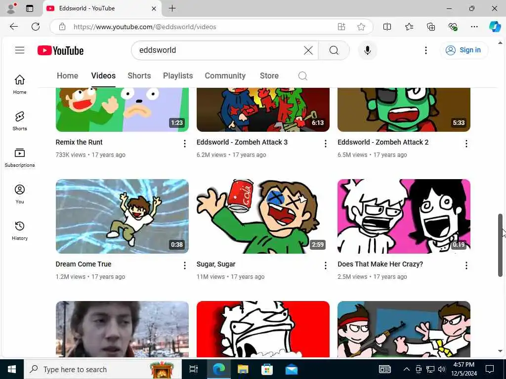The image size is (506, 379).
Task: Switch to the channel Home tab
Action: point(67,76)
